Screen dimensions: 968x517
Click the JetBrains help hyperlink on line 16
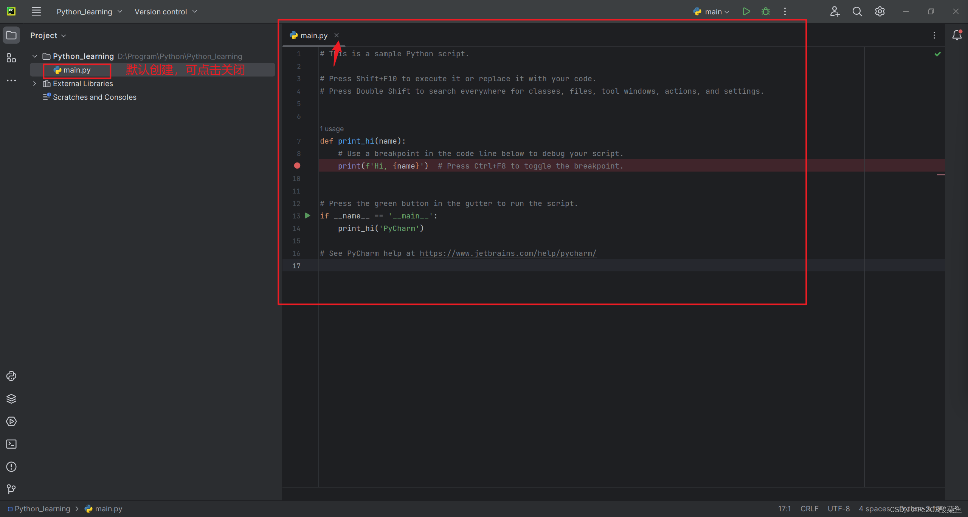tap(507, 253)
